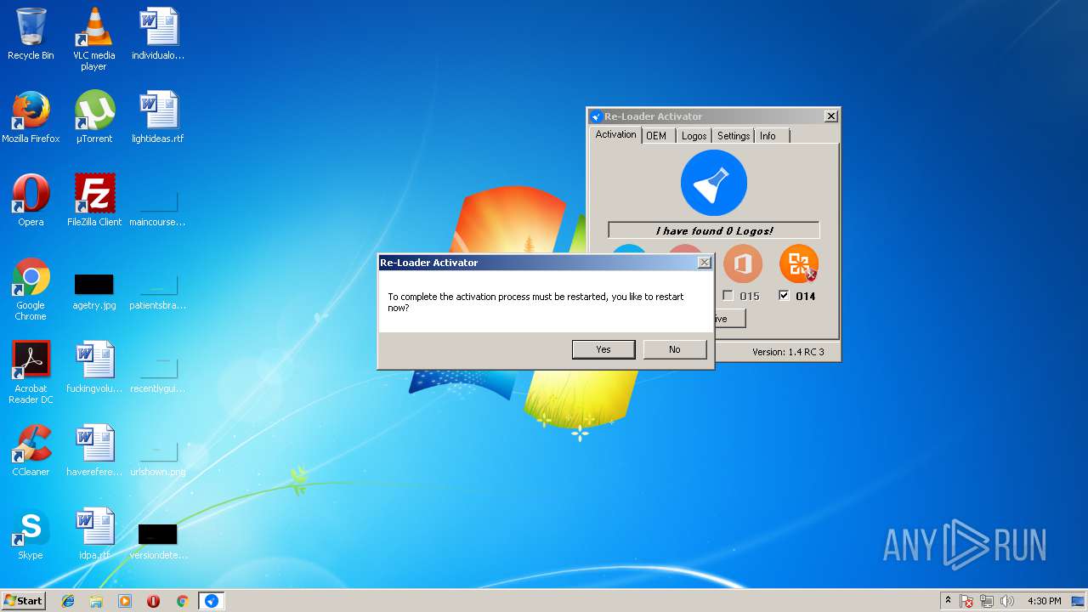Viewport: 1088px width, 612px height.
Task: Open Acrobat Reader DC shortcut
Action: click(31, 372)
